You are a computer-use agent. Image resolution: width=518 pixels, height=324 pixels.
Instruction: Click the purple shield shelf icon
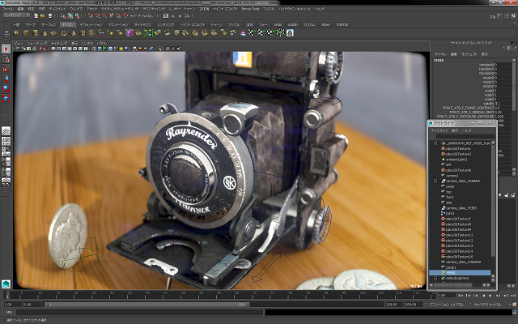[x=129, y=32]
